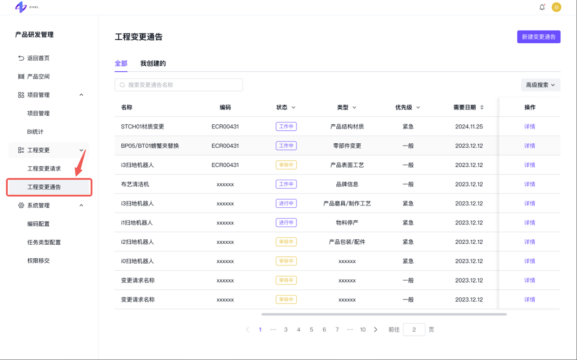
Task: Click the 产品空间 sidebar icon
Action: (21, 77)
